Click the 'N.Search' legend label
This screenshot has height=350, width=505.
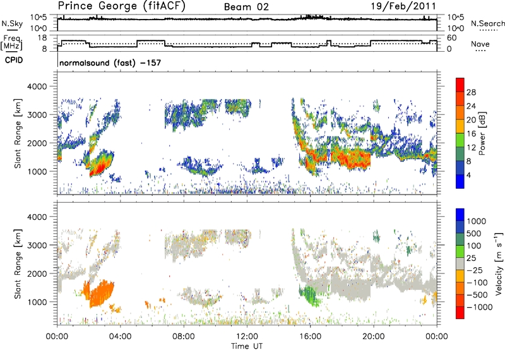click(x=487, y=23)
